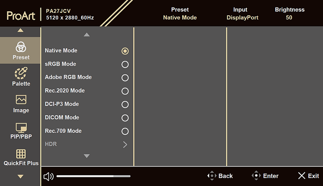Click the Back joystick icon

coord(212,176)
